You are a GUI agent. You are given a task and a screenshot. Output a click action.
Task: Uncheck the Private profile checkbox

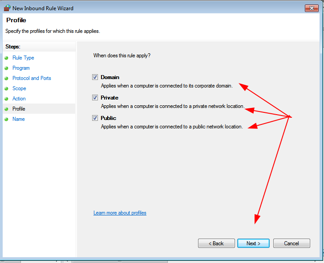point(95,98)
